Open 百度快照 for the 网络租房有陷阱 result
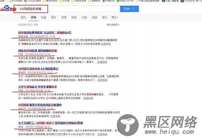Screen dimensions: 202x138 click(x=102, y=62)
